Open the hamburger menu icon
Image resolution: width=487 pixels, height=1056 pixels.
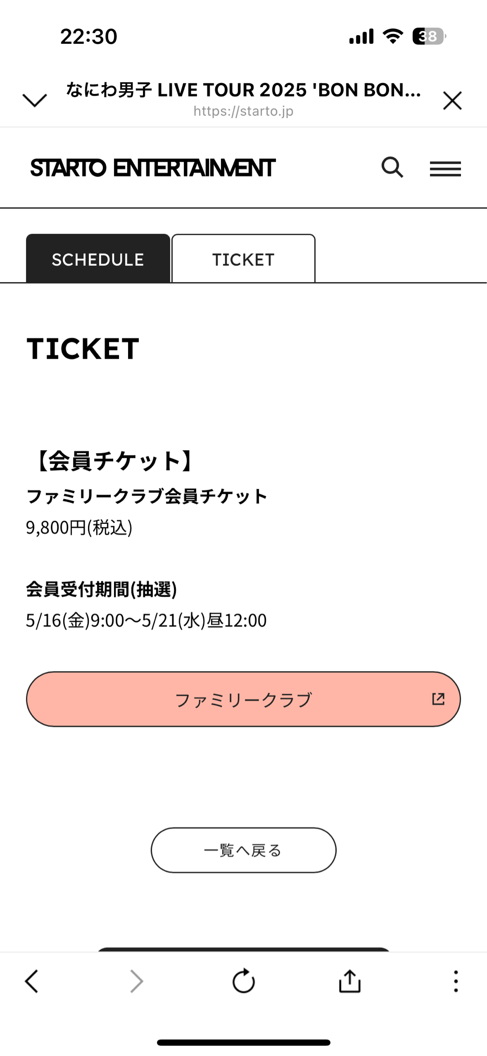click(445, 169)
